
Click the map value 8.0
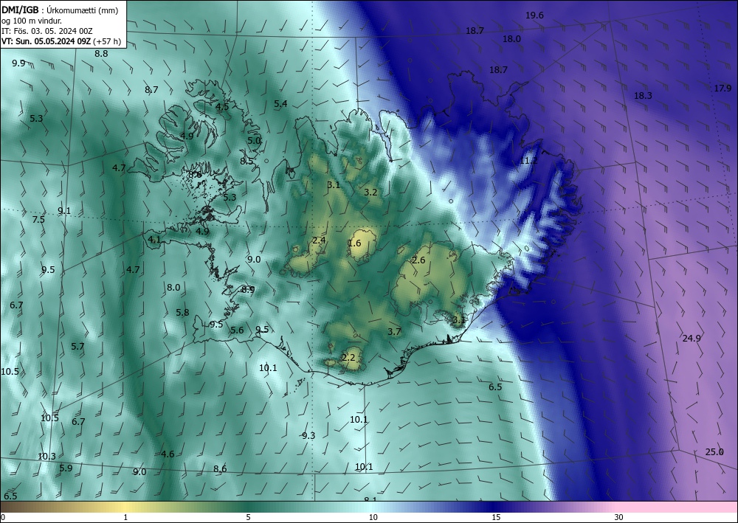173,288
